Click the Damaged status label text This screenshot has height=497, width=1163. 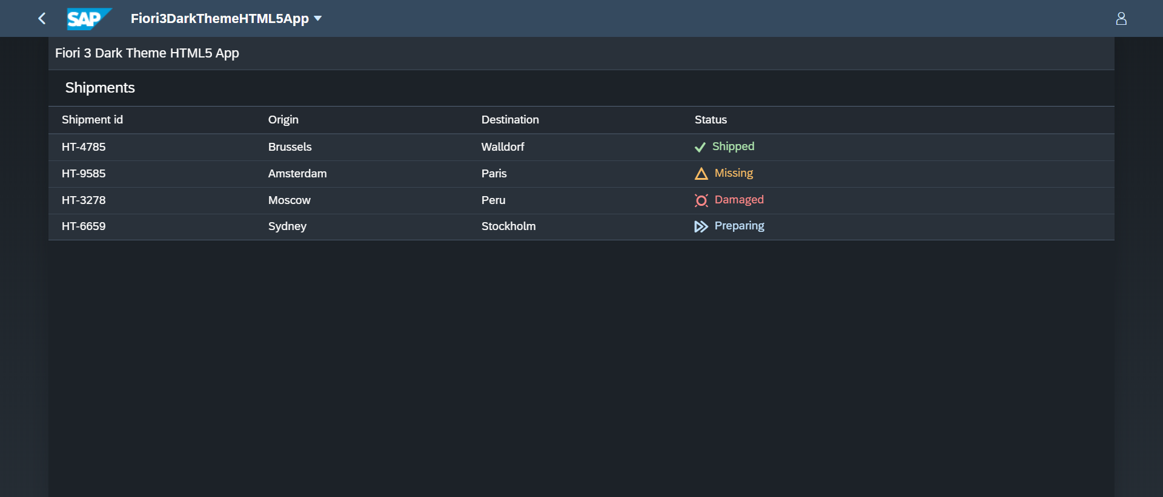(739, 200)
